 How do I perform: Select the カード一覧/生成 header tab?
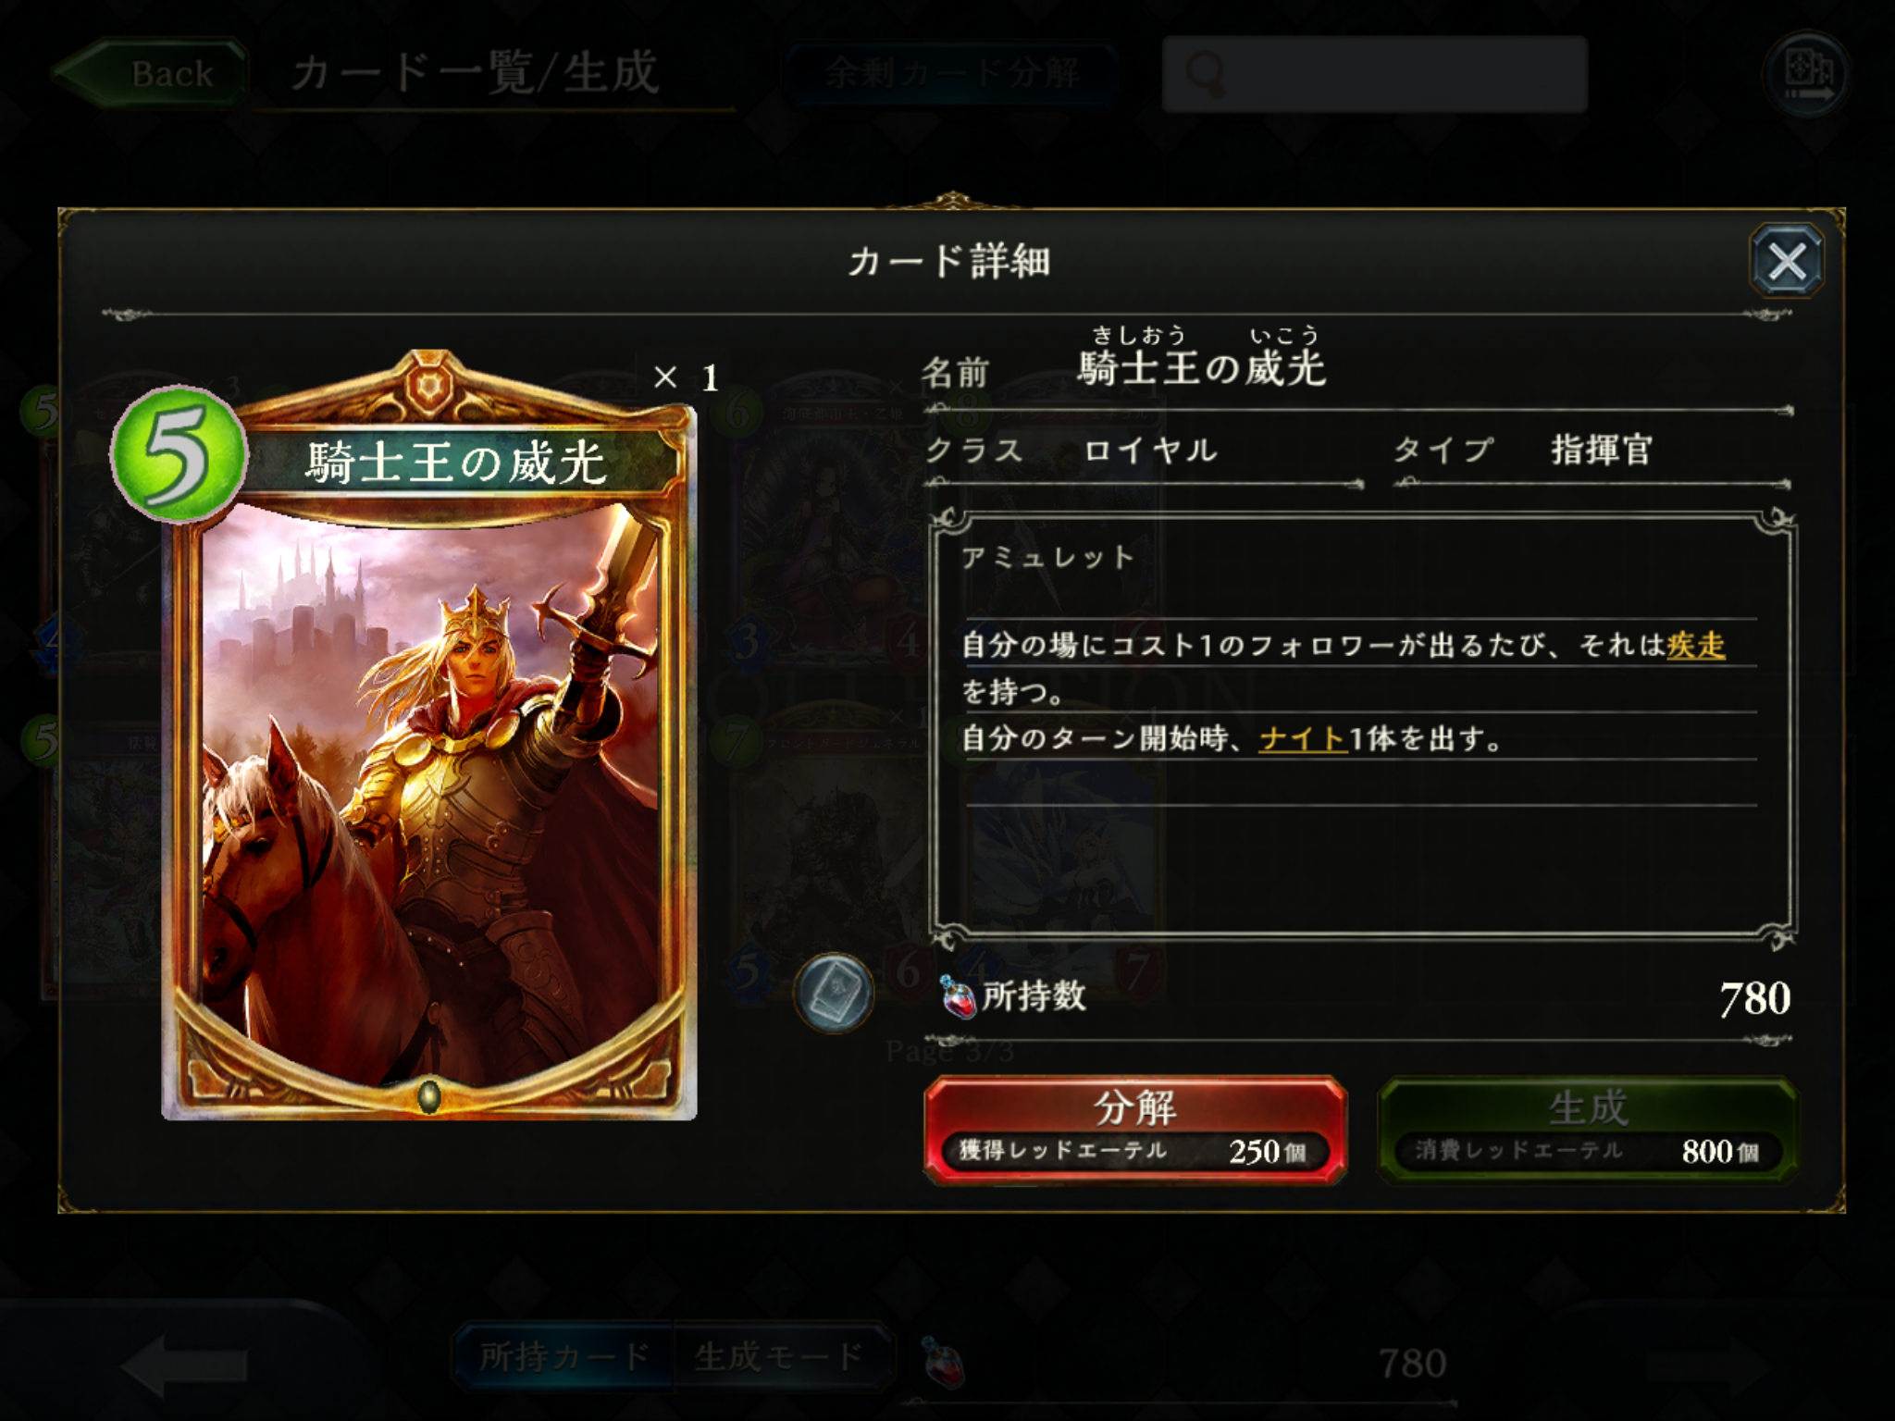475,74
